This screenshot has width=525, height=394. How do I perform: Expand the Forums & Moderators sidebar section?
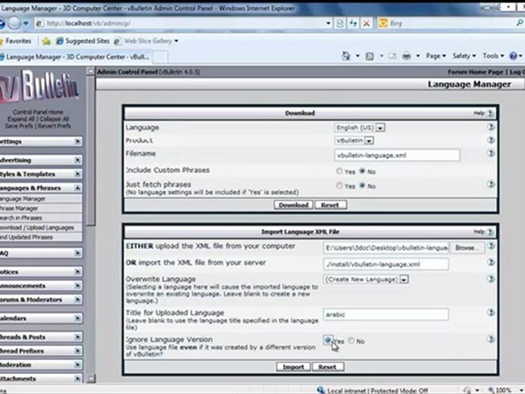[x=78, y=299]
